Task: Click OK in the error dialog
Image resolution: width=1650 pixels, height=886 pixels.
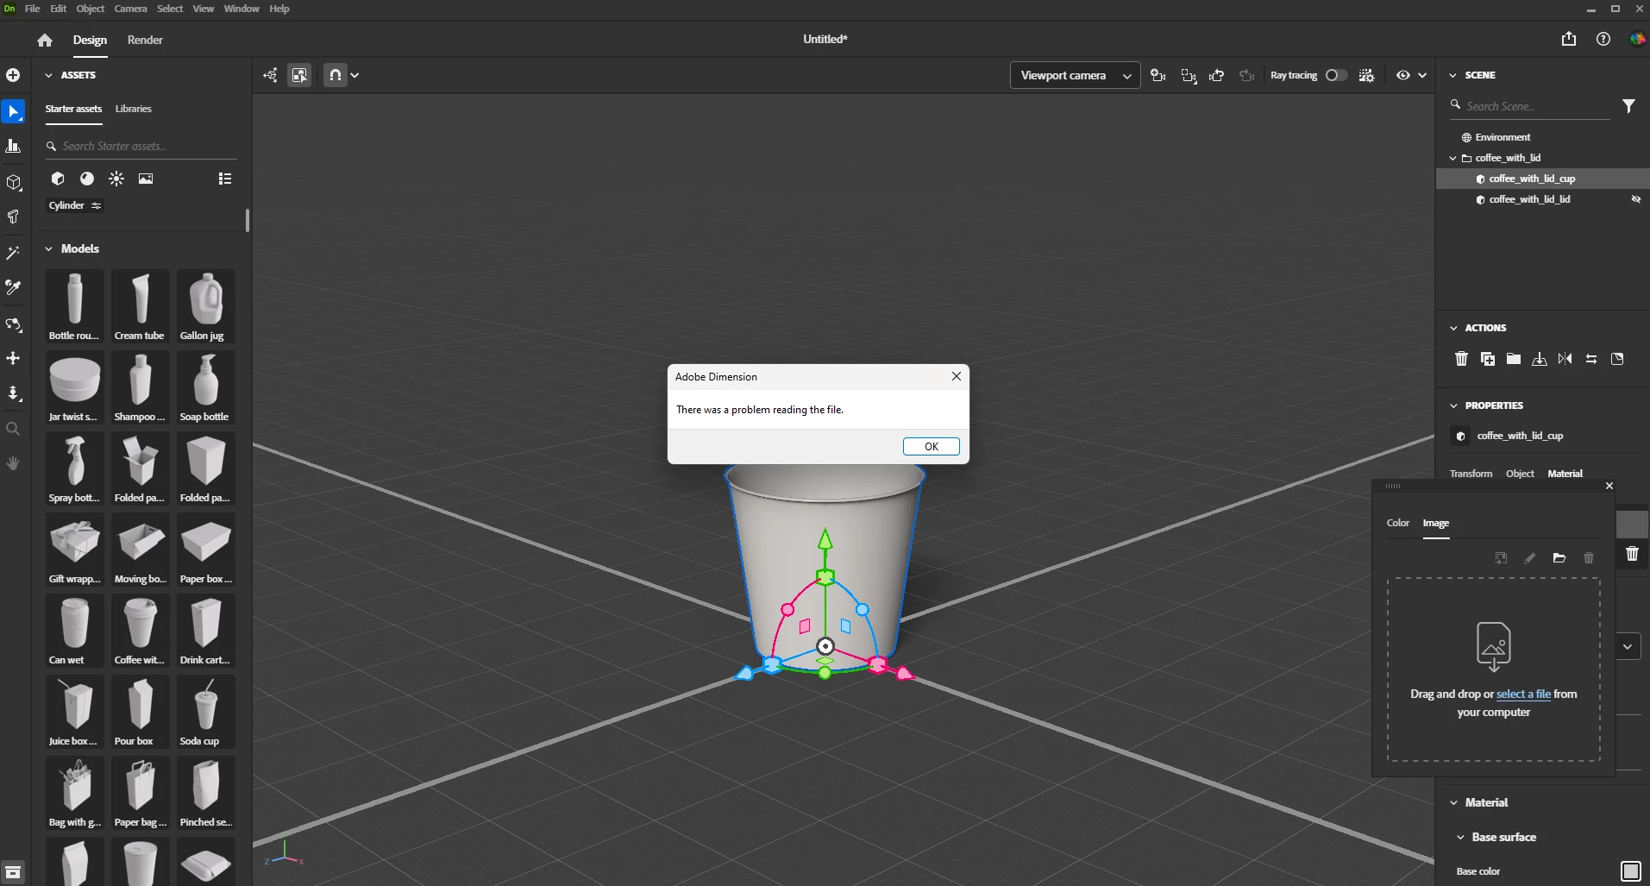Action: pos(931,446)
